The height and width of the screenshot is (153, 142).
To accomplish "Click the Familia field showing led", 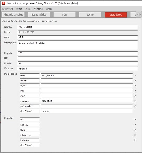I will tap(78, 63).
